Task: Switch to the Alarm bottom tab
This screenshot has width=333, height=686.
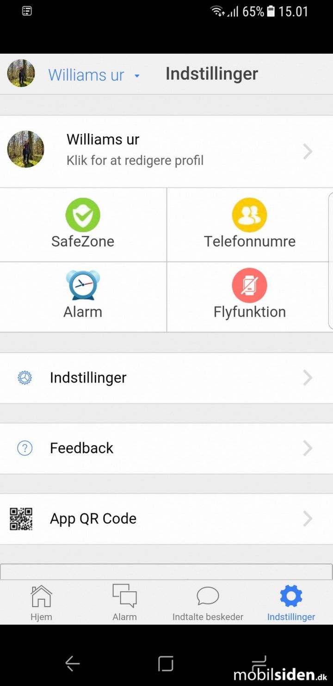Action: pyautogui.click(x=124, y=603)
